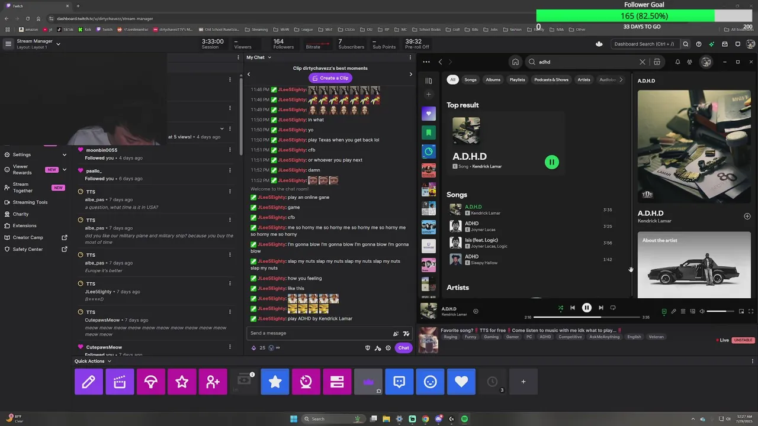Select ADHD by Joyner Lucas
Image resolution: width=758 pixels, height=426 pixels.
[x=532, y=226]
